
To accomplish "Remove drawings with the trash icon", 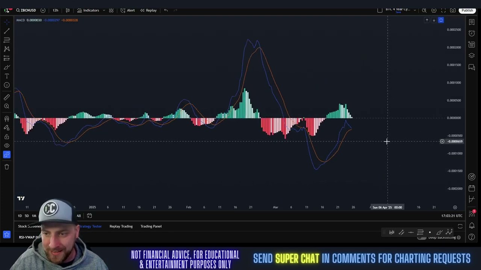I will [x=7, y=167].
